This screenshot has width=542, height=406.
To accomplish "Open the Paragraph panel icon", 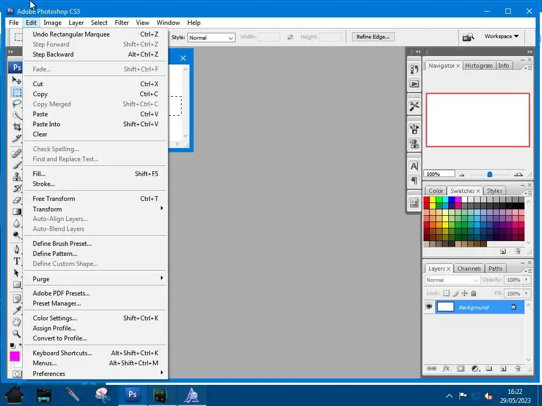I will tap(414, 181).
